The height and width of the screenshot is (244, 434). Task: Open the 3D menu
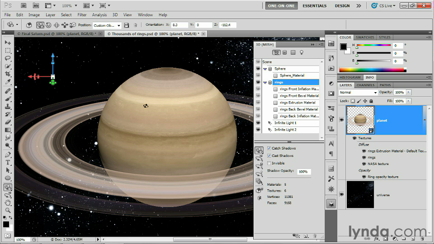(115, 15)
